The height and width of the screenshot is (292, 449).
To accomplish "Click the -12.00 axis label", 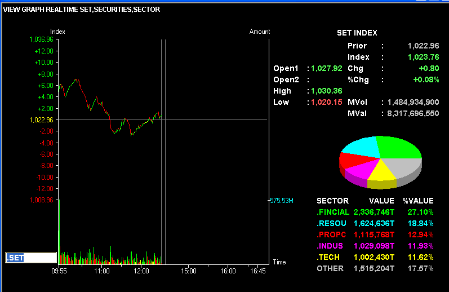I will pos(45,188).
